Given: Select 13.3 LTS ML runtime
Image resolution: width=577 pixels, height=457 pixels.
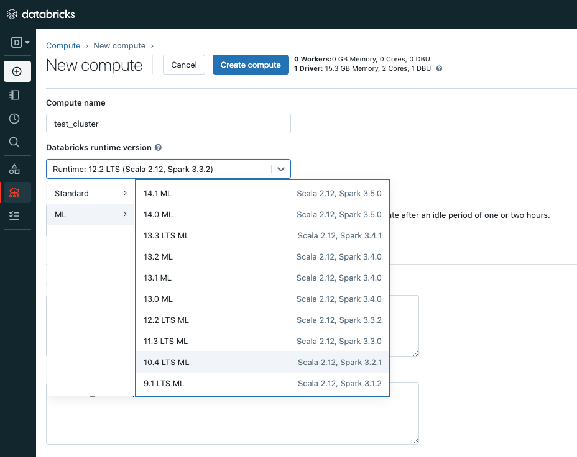Looking at the screenshot, I should click(x=262, y=235).
